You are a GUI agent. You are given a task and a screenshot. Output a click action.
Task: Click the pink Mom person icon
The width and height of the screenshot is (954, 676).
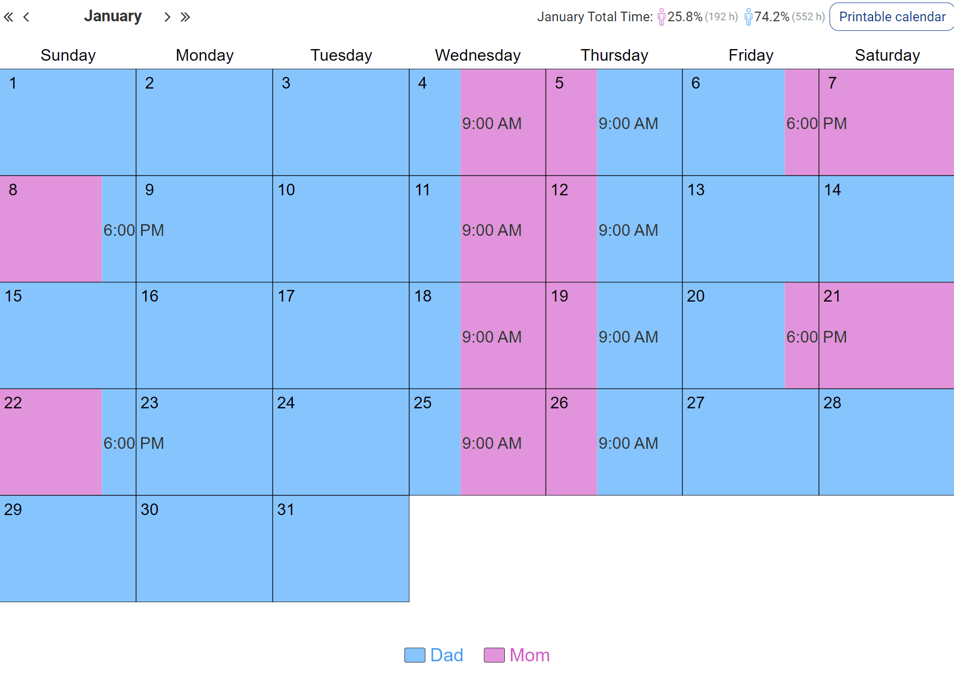click(661, 17)
